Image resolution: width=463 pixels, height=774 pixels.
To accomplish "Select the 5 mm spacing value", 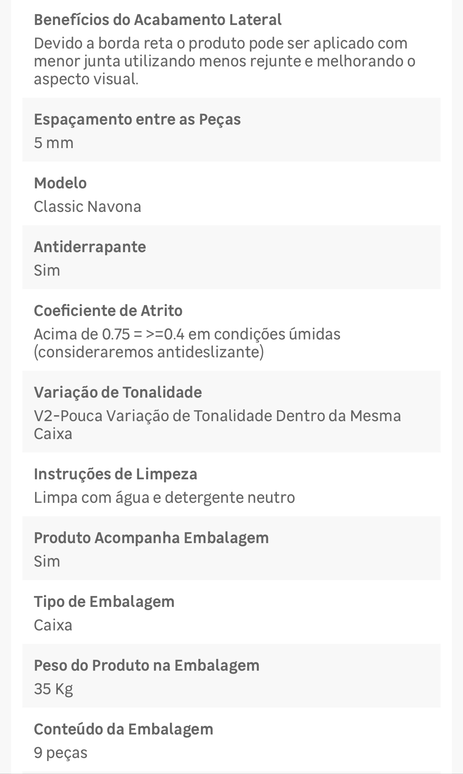I will tap(54, 143).
